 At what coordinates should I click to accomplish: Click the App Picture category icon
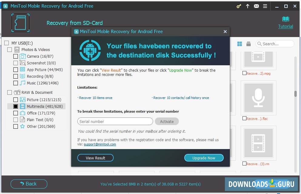[x=22, y=70]
